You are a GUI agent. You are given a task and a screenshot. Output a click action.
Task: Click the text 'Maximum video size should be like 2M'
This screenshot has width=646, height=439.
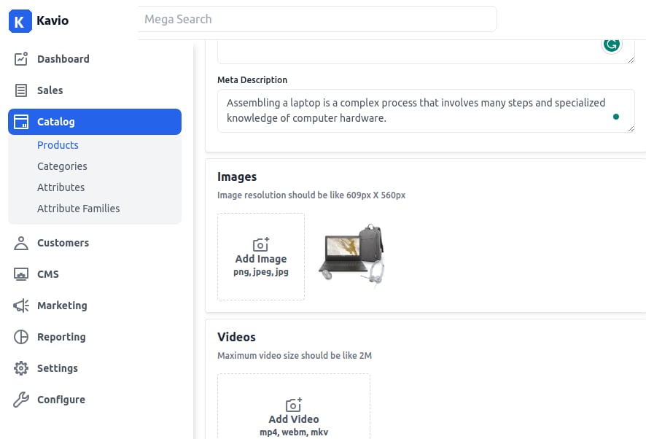click(x=295, y=355)
